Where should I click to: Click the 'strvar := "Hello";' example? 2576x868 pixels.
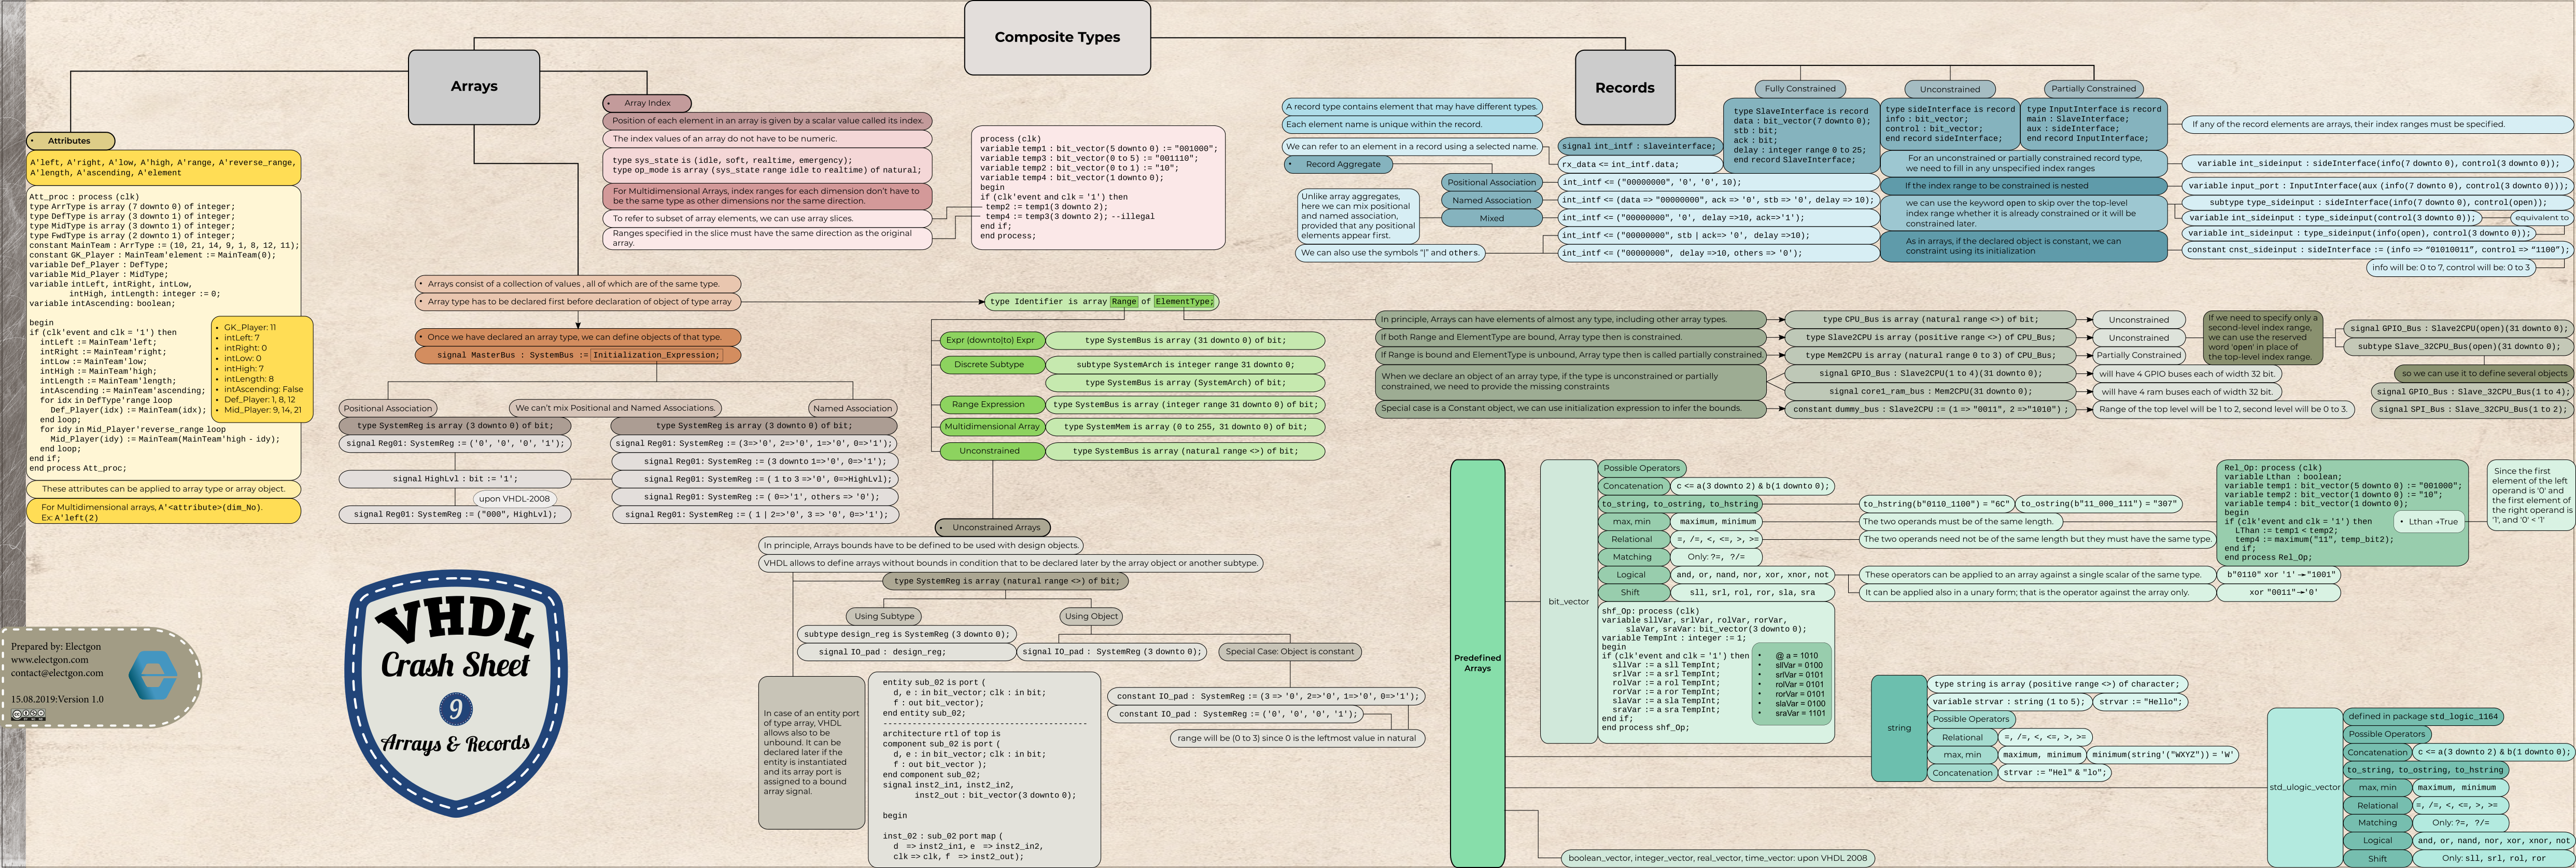click(2139, 702)
